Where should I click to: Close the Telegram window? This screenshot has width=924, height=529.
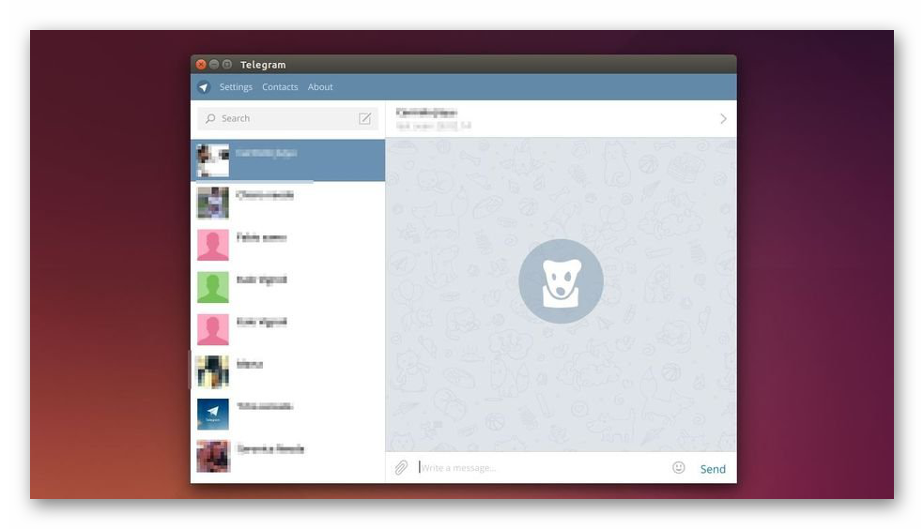point(201,65)
